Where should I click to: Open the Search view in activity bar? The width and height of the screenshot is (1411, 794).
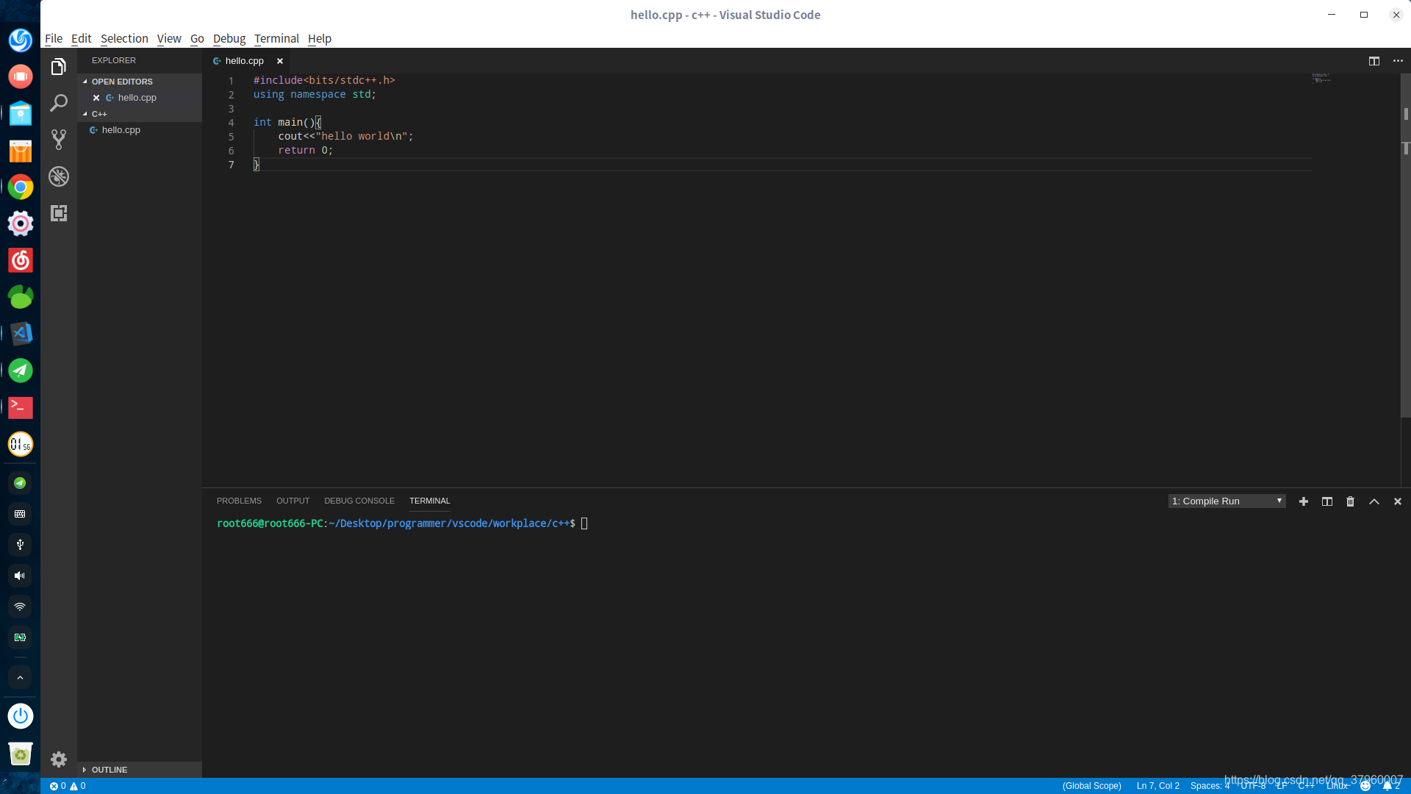tap(59, 103)
